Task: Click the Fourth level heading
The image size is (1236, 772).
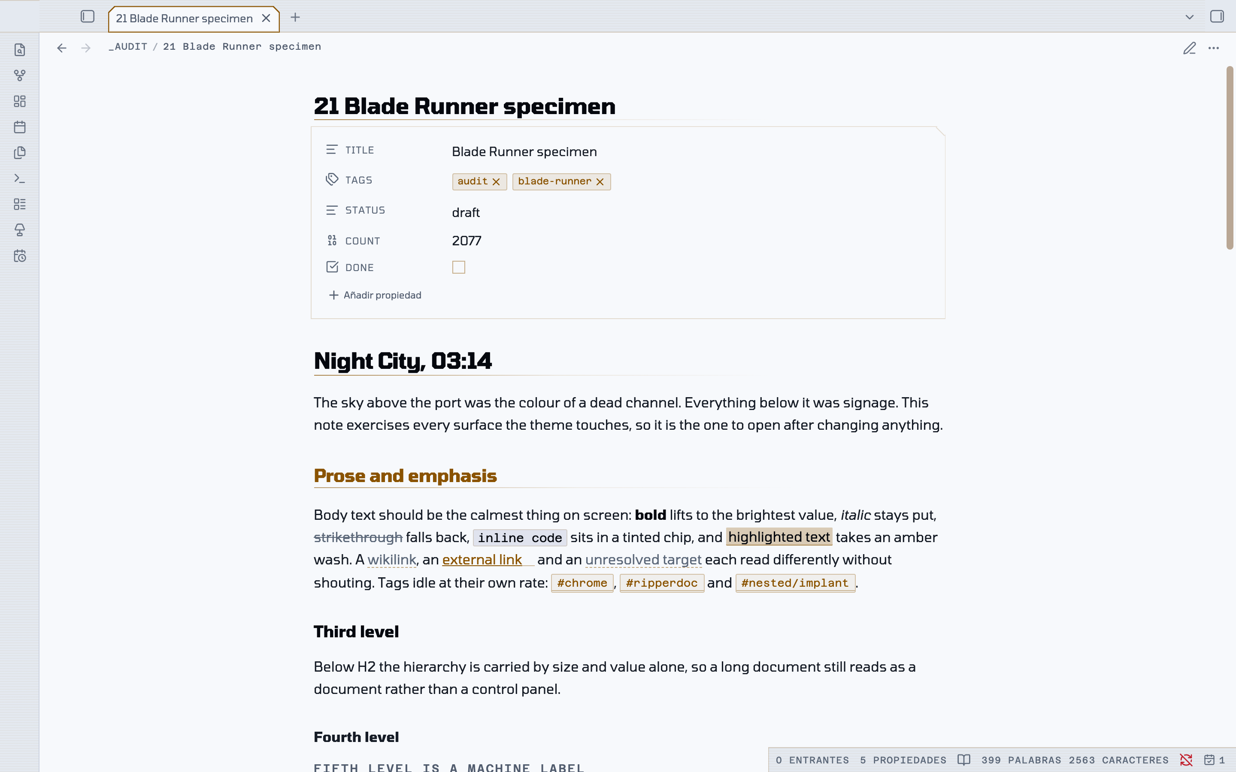Action: coord(356,737)
